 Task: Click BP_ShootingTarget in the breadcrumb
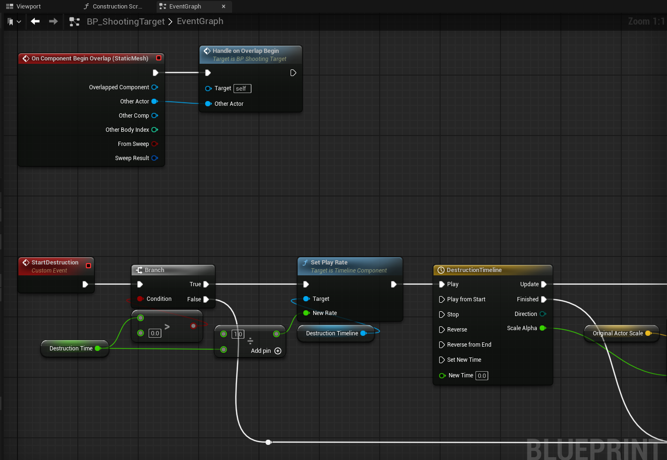pyautogui.click(x=125, y=22)
